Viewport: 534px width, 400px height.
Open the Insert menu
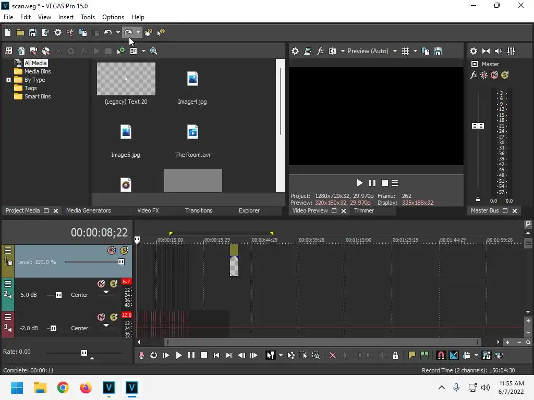point(66,17)
